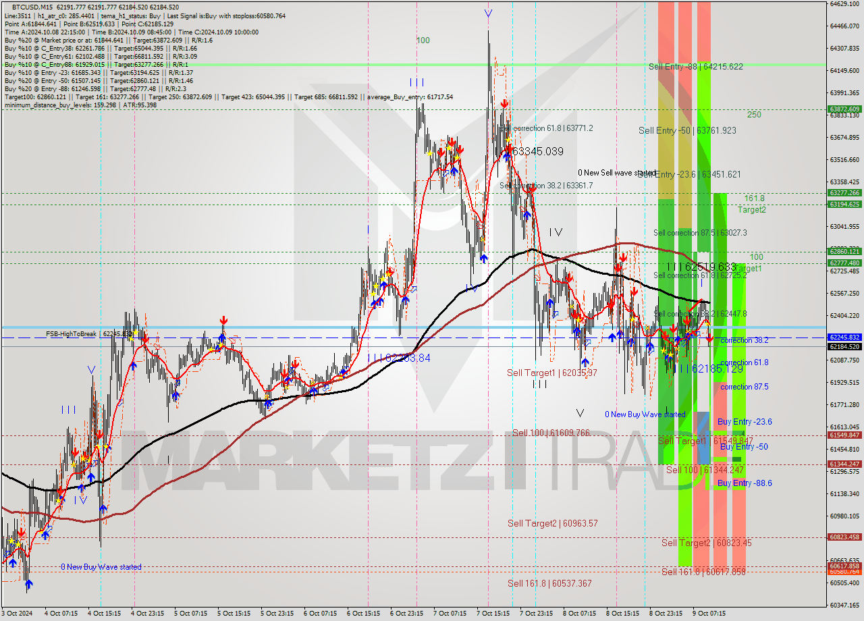Click the '7 Oct 15:15' time axis label
This screenshot has width=864, height=621.
coord(493,614)
